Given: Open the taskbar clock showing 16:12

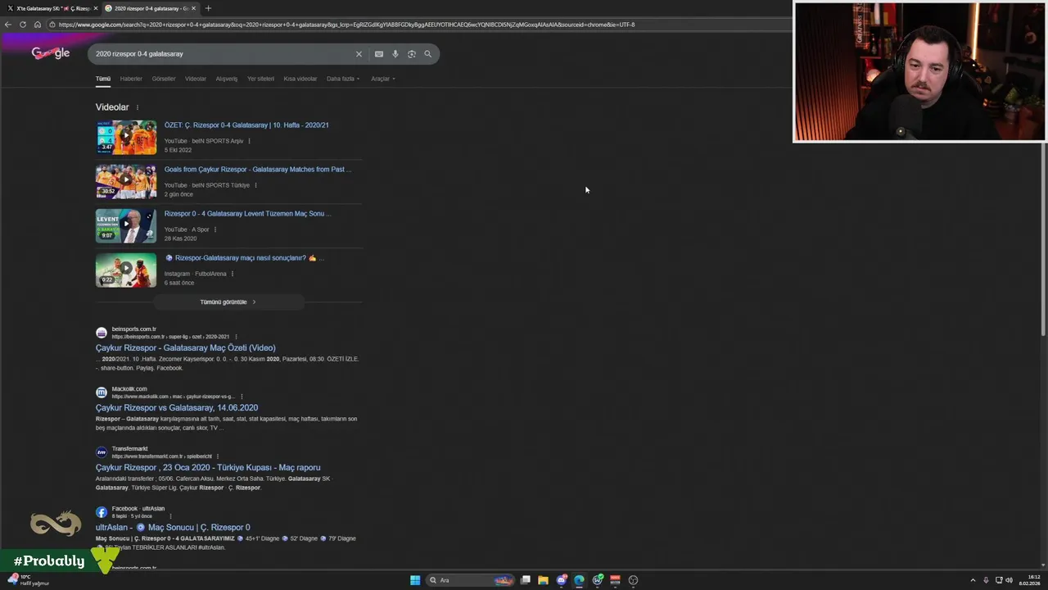Looking at the screenshot, I should click(x=1030, y=580).
